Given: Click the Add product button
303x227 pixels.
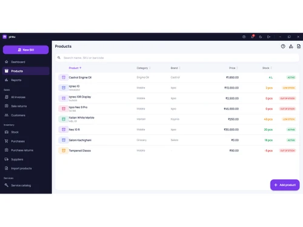Looking at the screenshot, I should point(285,185).
